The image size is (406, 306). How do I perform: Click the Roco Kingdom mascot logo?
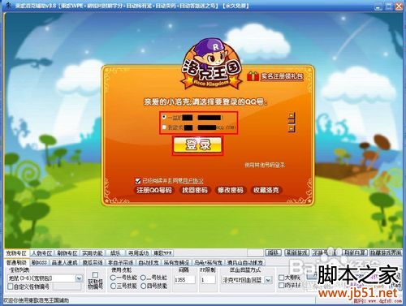tap(212, 64)
